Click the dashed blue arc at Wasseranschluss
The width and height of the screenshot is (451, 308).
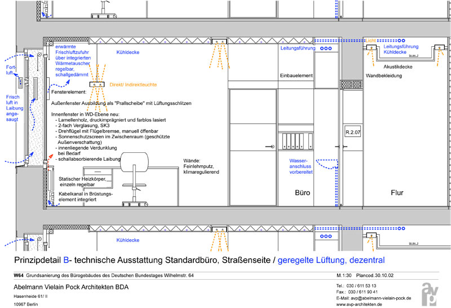tap(328, 164)
